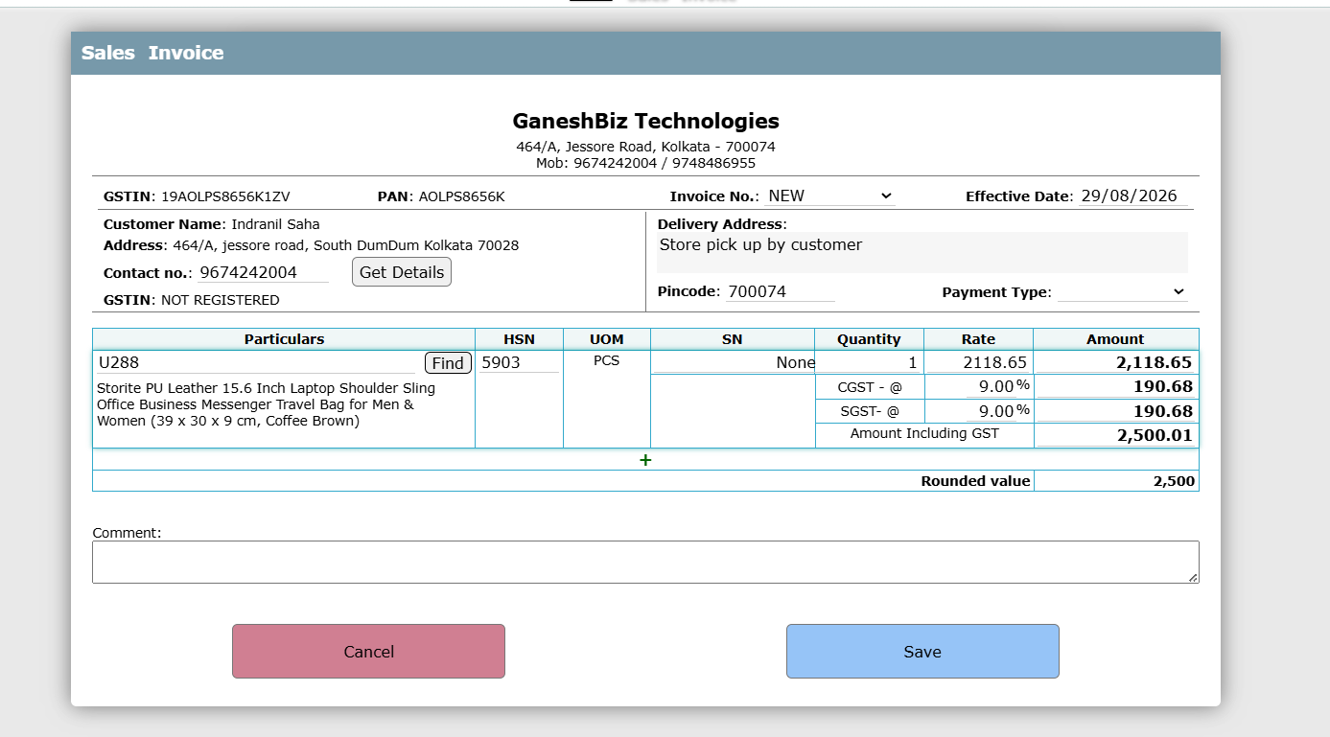Image resolution: width=1330 pixels, height=737 pixels.
Task: Click the Sales Invoice title bar text
Action: click(152, 53)
